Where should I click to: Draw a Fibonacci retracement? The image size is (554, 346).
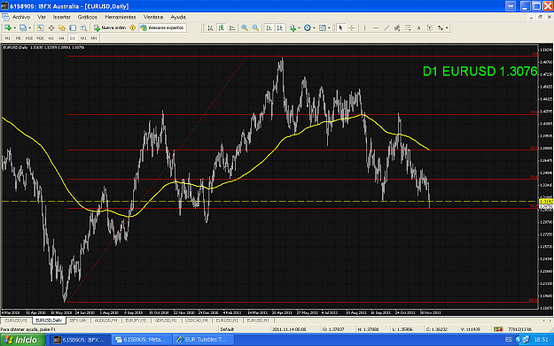click(408, 27)
